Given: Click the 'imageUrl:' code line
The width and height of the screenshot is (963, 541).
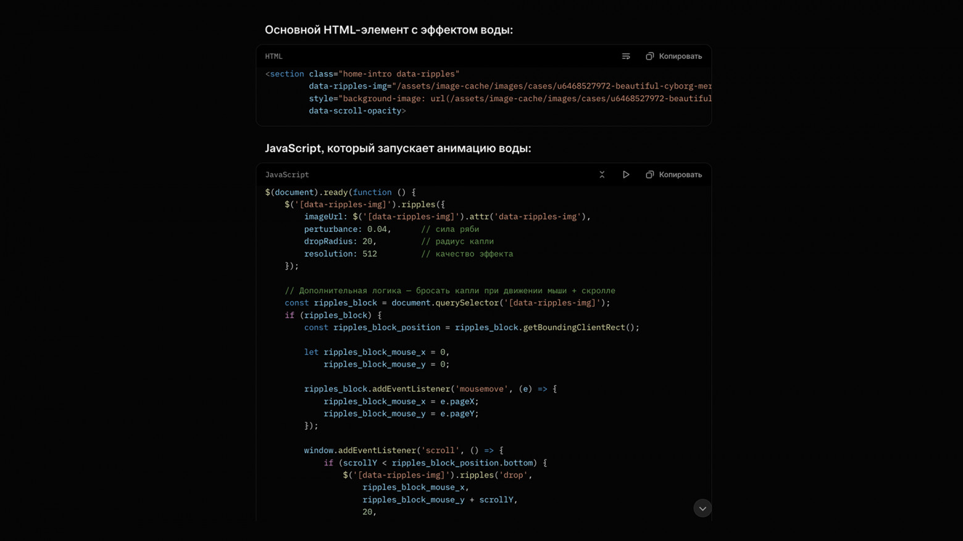Looking at the screenshot, I should tap(448, 217).
